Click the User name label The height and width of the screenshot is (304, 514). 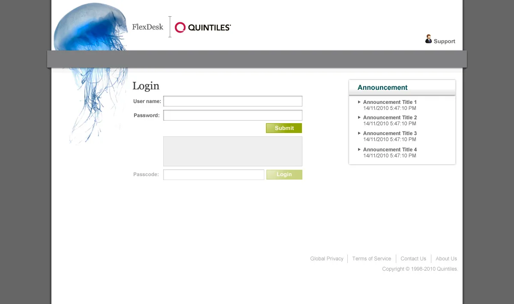click(147, 101)
